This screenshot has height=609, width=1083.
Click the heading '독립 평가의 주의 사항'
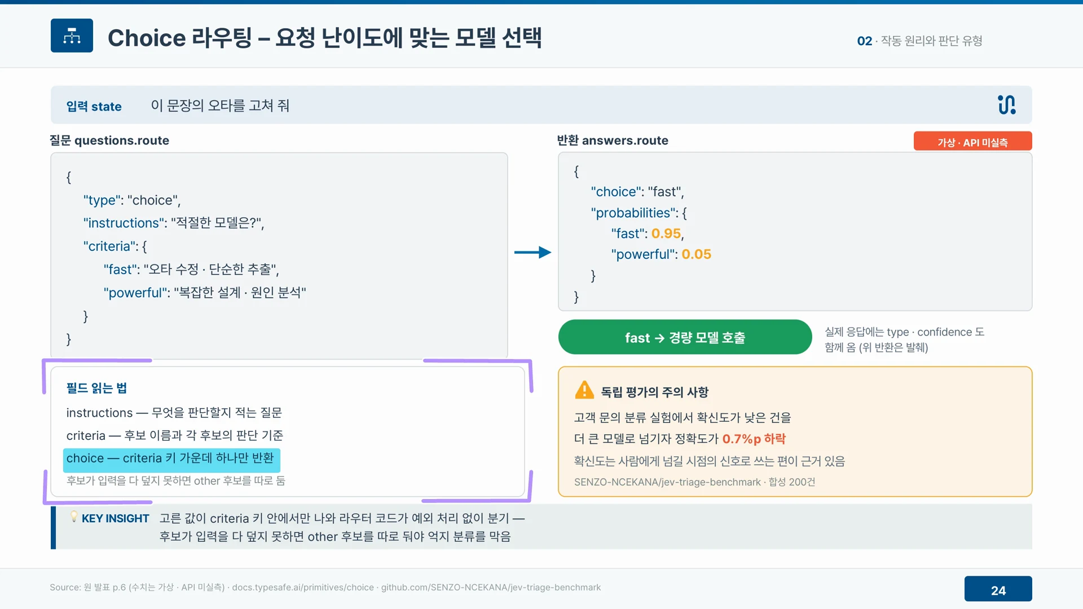[655, 392]
